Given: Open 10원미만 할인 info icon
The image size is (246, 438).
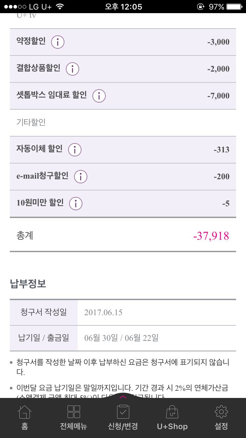Looking at the screenshot, I should click(75, 204).
